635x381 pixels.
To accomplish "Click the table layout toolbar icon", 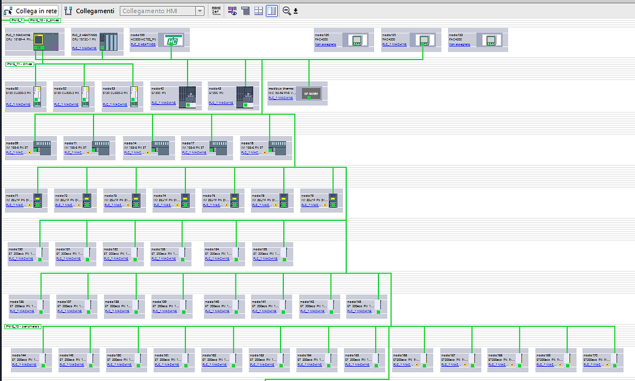I will click(258, 11).
